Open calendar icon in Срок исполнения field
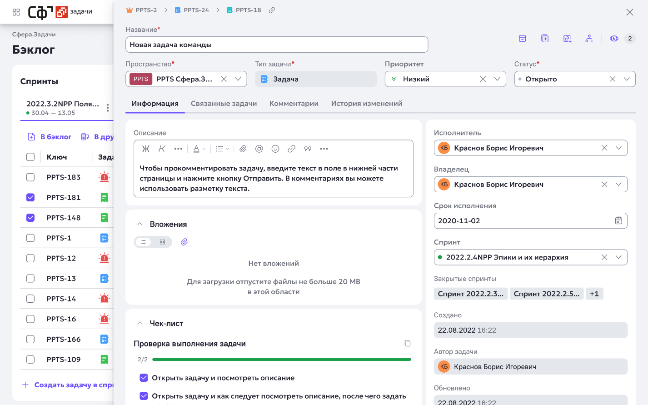Image resolution: width=648 pixels, height=405 pixels. 618,220
